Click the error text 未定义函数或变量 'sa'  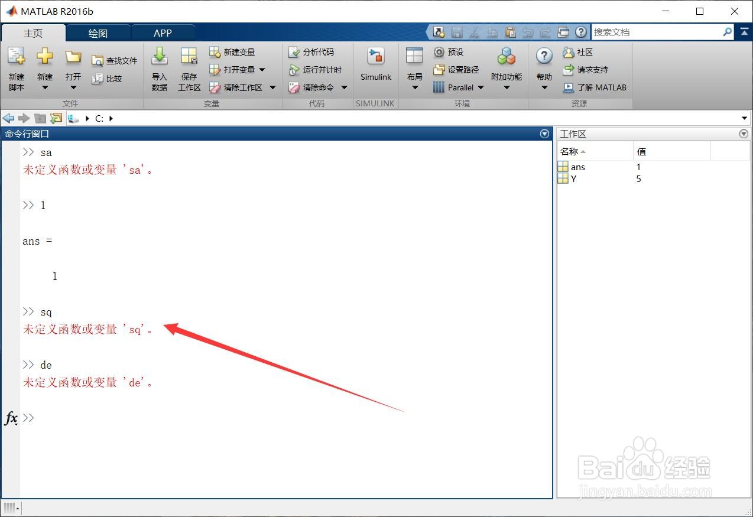point(88,170)
